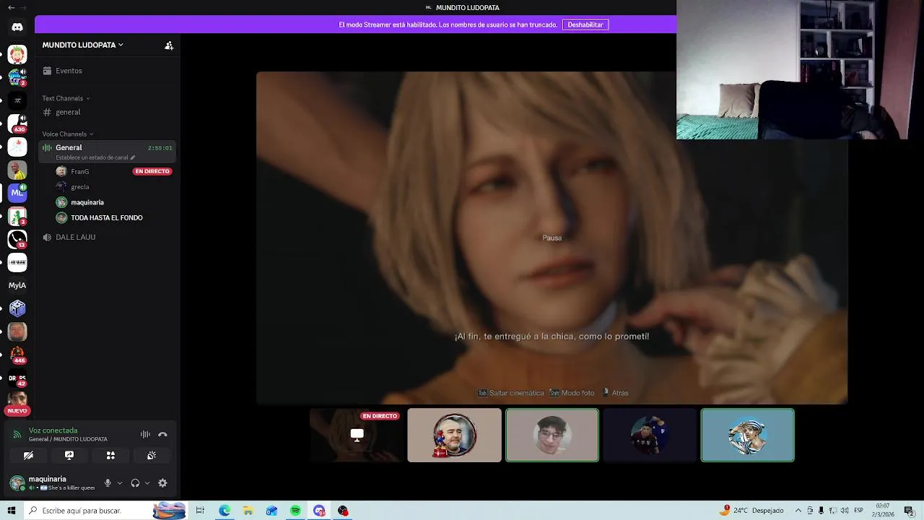Open the #general text channel

pos(108,112)
